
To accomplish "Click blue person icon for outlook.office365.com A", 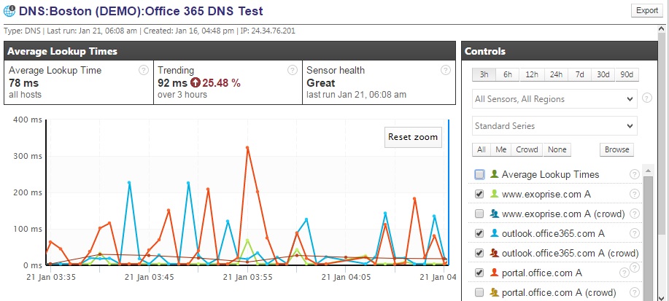I will [x=494, y=233].
